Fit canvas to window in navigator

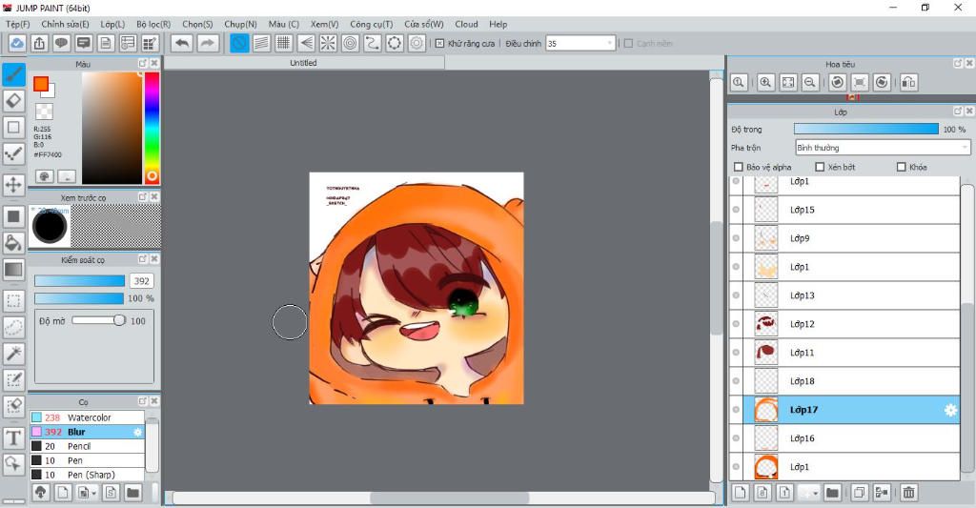(788, 82)
